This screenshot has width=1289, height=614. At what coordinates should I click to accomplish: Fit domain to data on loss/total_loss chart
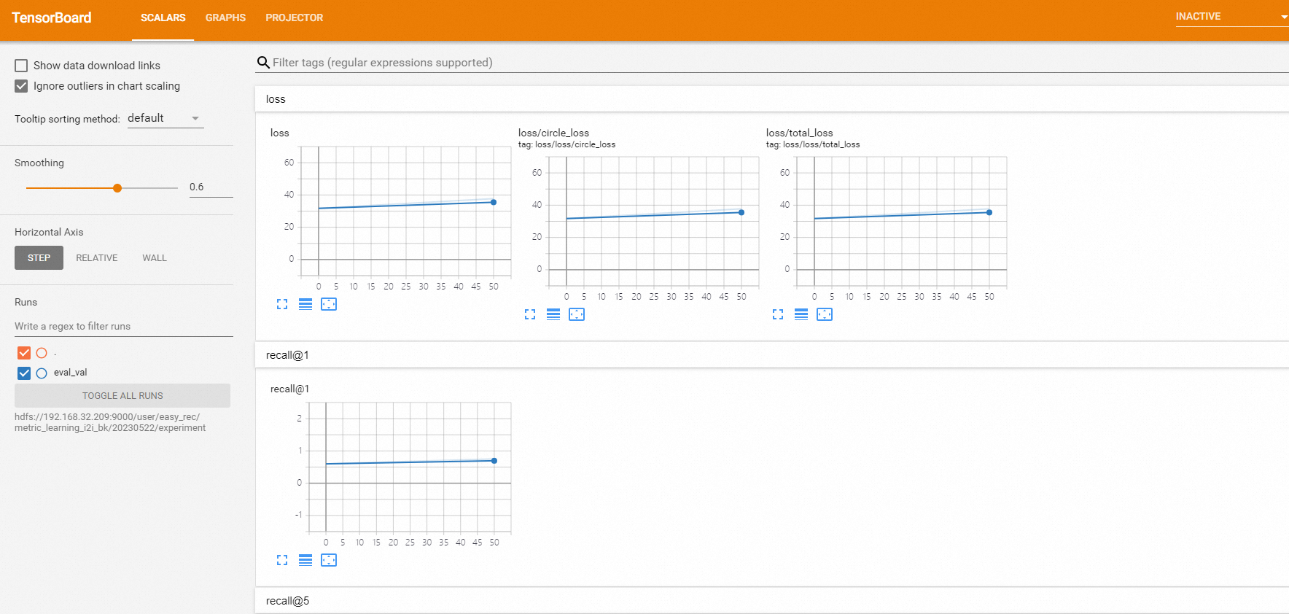point(825,314)
